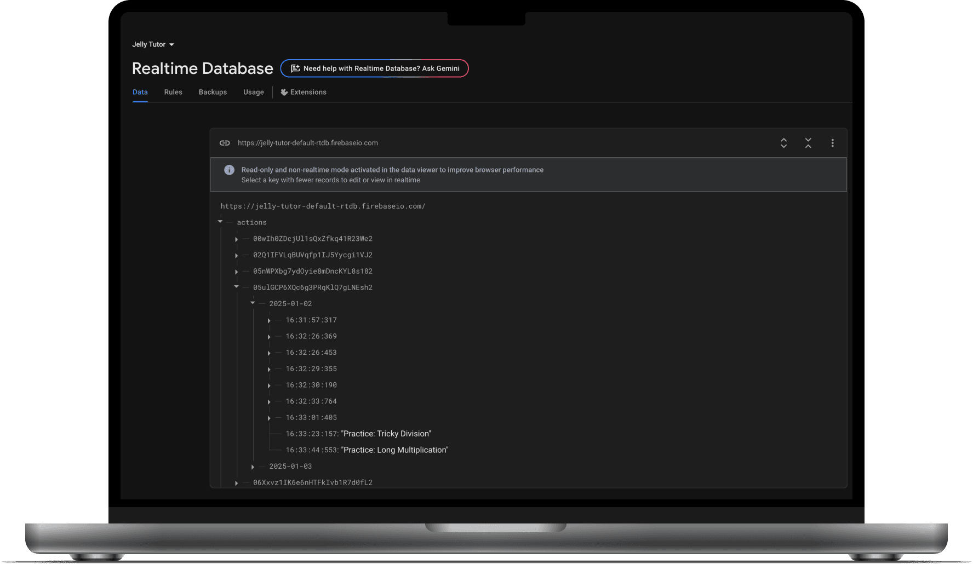Click the info icon in the read-only banner

click(229, 170)
